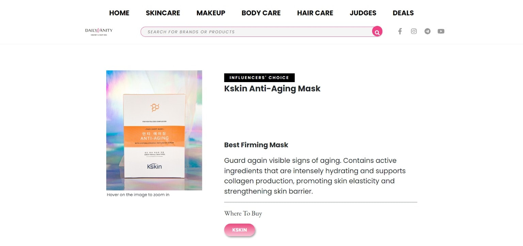Click the Best Firming Mask heading
The height and width of the screenshot is (246, 523).
(x=256, y=145)
